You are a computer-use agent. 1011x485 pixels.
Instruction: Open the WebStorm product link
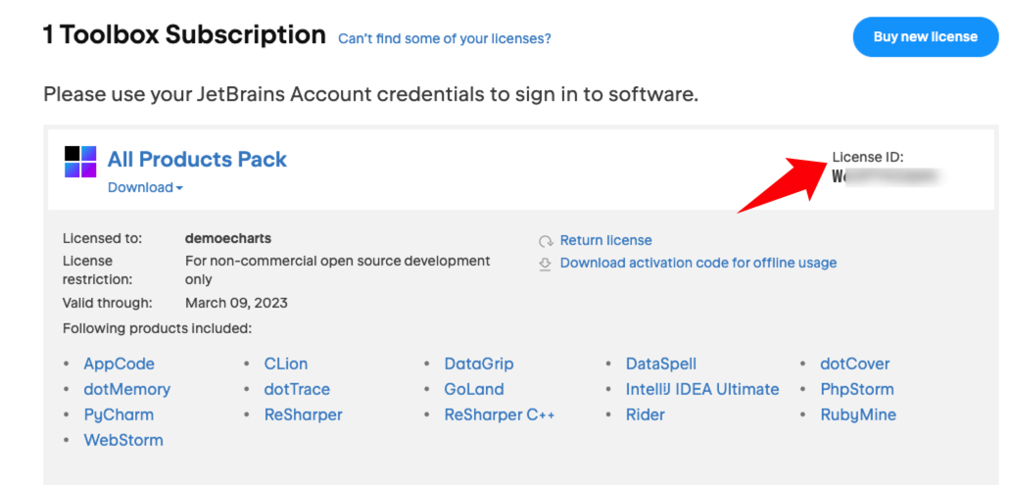(123, 441)
